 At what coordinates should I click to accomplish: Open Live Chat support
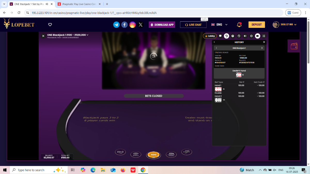click(193, 24)
